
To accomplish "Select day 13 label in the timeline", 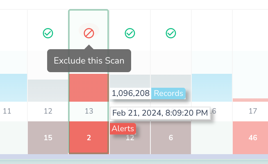I will [89, 111].
